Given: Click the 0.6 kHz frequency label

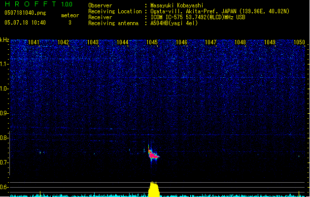Looking at the screenshot, I should click(x=4, y=187).
